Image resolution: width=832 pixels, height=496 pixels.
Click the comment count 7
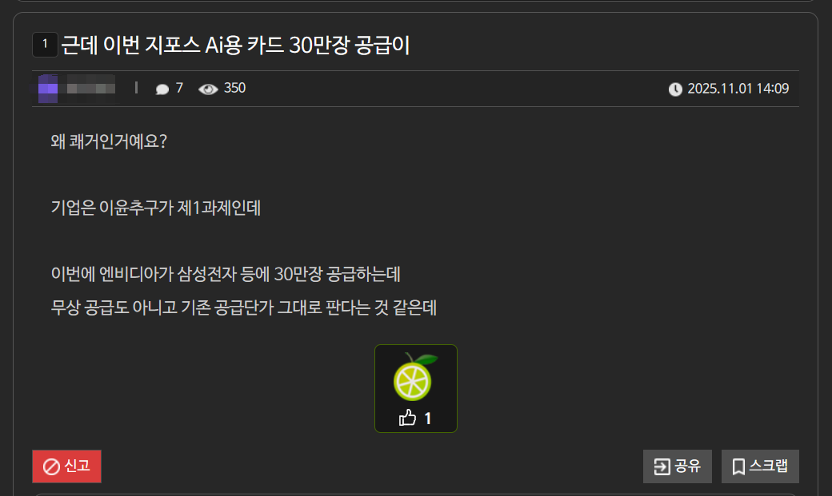tap(179, 88)
